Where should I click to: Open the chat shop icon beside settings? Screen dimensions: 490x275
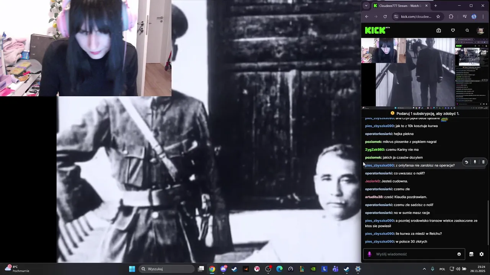(x=471, y=254)
